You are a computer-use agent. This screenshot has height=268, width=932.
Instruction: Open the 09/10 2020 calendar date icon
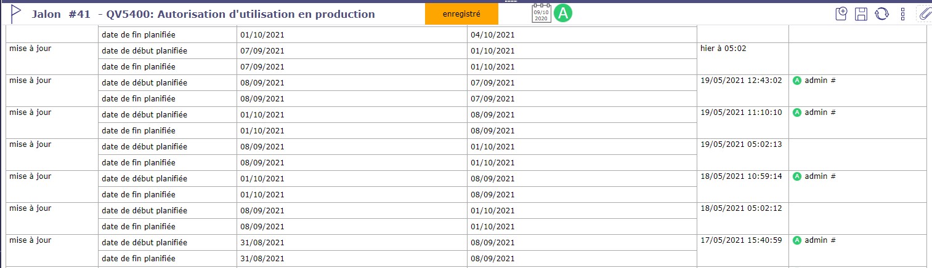coord(541,14)
